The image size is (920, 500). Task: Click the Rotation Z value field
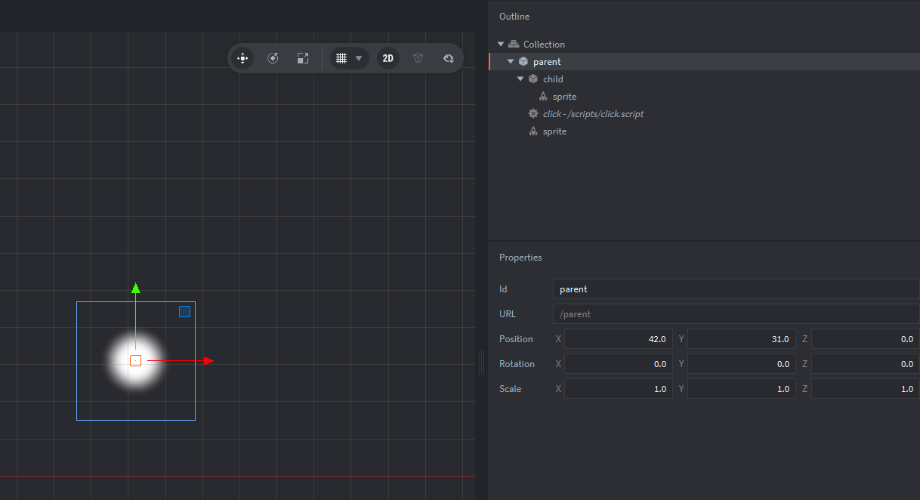coord(865,364)
